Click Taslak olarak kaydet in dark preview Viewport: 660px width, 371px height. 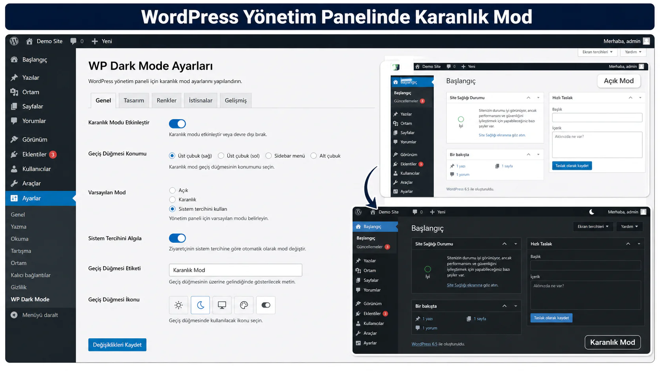click(551, 318)
